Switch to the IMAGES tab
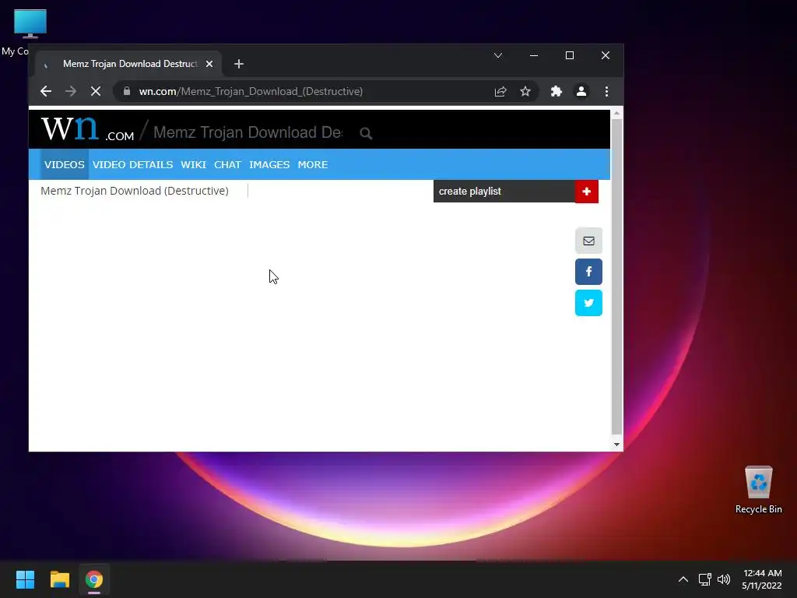The width and height of the screenshot is (797, 598). (x=269, y=165)
